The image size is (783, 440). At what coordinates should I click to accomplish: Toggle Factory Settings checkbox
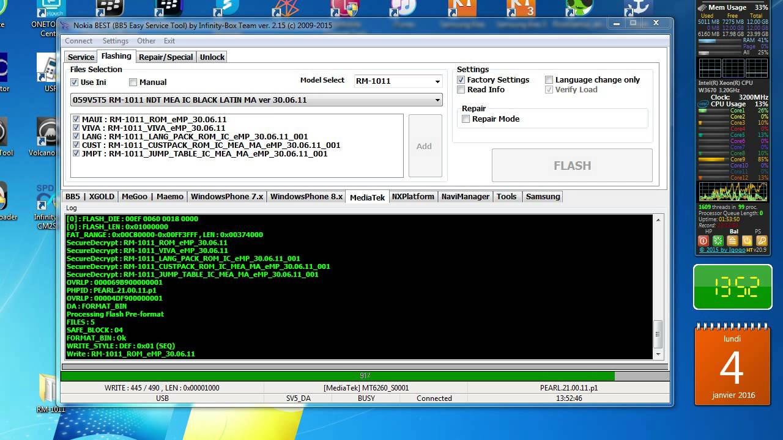click(461, 80)
